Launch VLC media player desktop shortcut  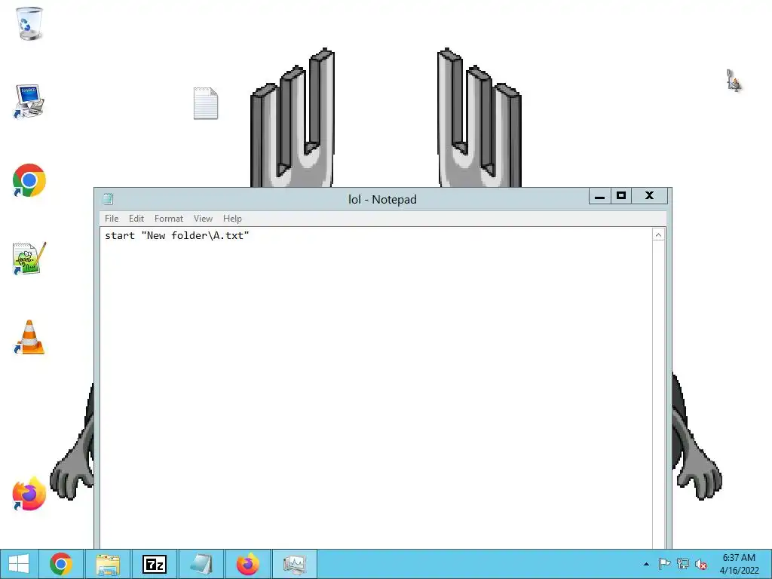tap(29, 337)
